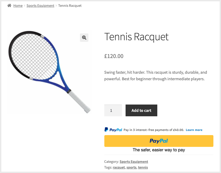The height and width of the screenshot is (173, 221).
Task: Select the racquet tag
Action: (119, 167)
